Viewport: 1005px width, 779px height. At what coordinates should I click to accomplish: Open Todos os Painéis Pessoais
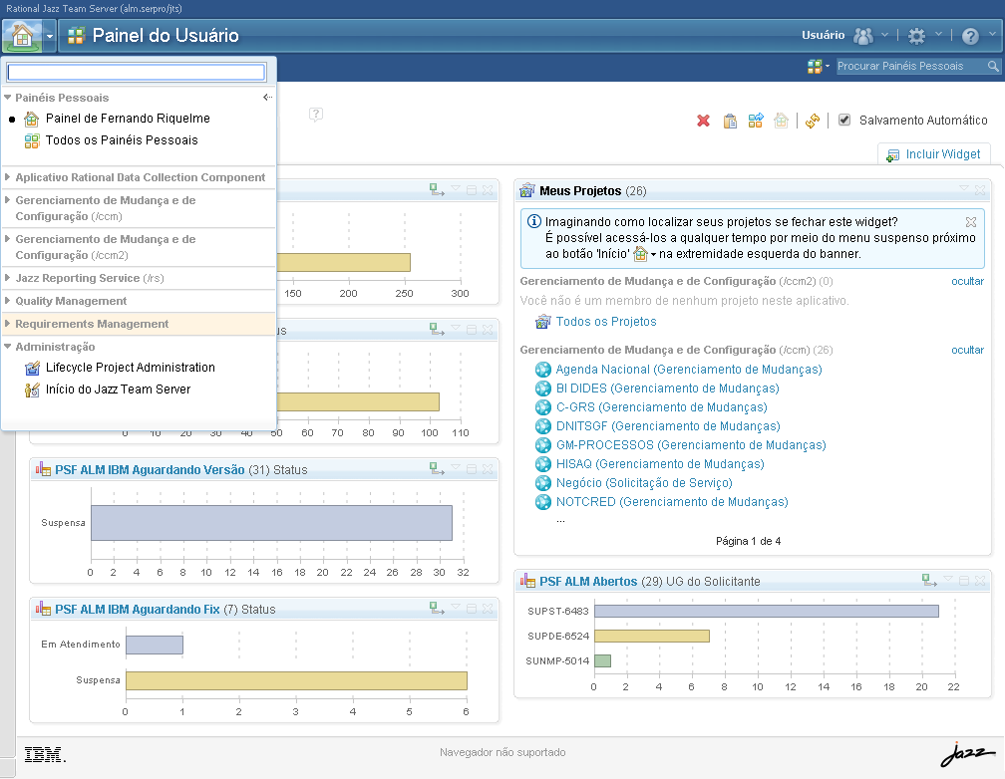point(122,140)
